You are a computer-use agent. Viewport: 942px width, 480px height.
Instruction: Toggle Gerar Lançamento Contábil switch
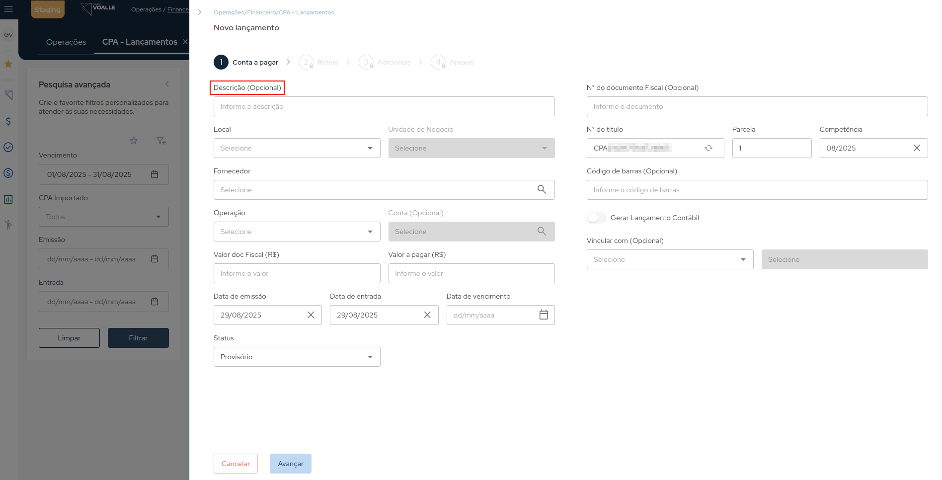click(x=596, y=218)
